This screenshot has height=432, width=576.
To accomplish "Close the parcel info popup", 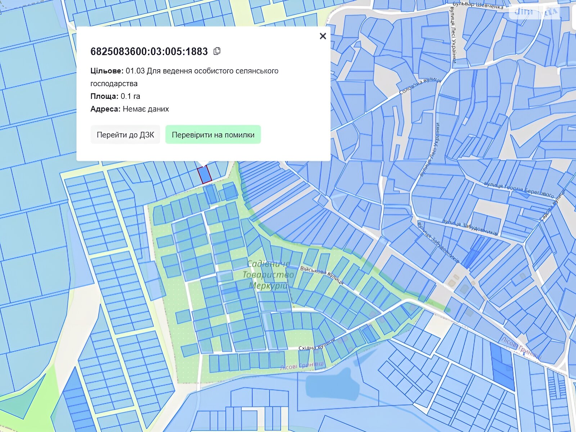I will (323, 36).
